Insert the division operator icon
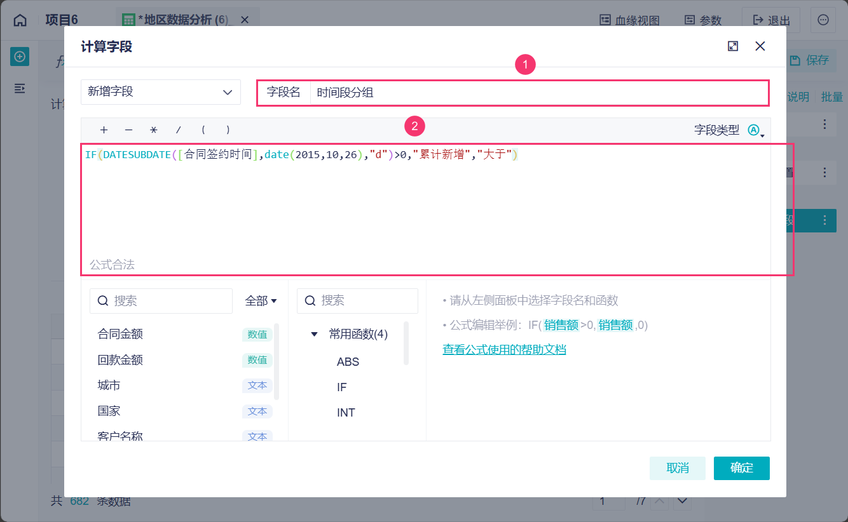 (x=178, y=130)
